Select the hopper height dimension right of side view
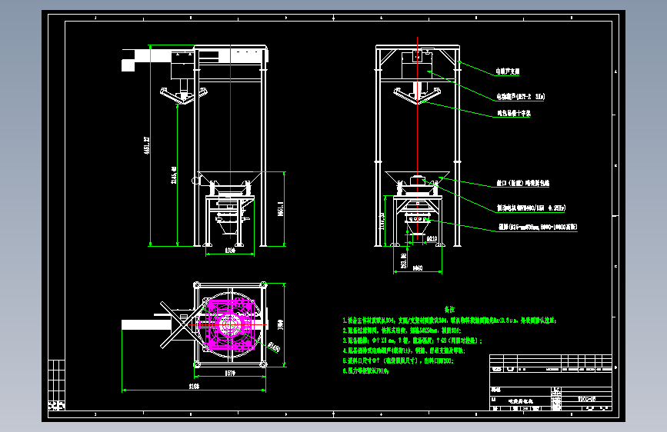Viewport: 667px width, 432px height. point(280,209)
